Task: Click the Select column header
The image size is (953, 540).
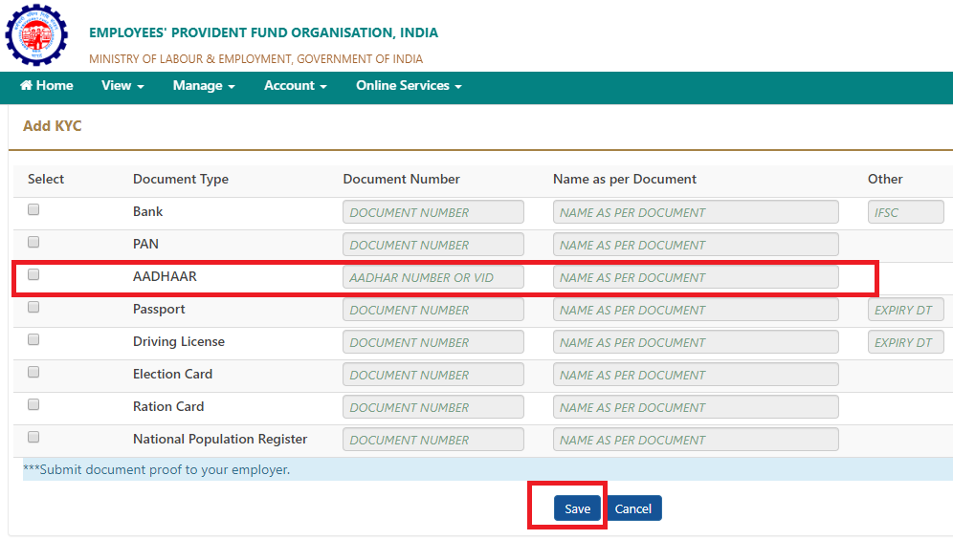Action: pyautogui.click(x=46, y=179)
